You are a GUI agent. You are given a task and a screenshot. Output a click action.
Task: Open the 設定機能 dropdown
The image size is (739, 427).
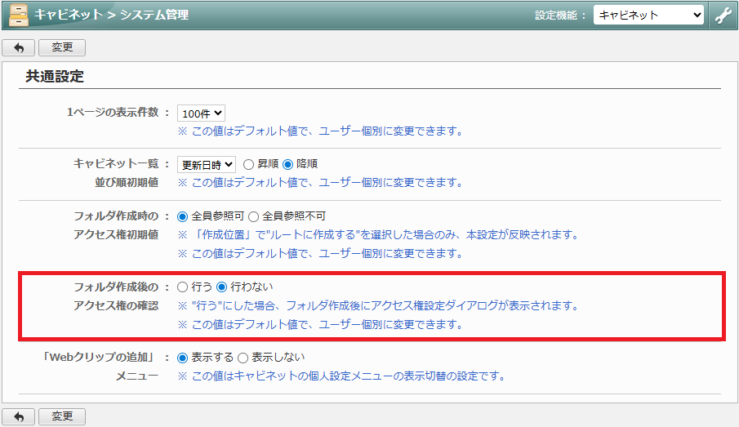pos(648,16)
